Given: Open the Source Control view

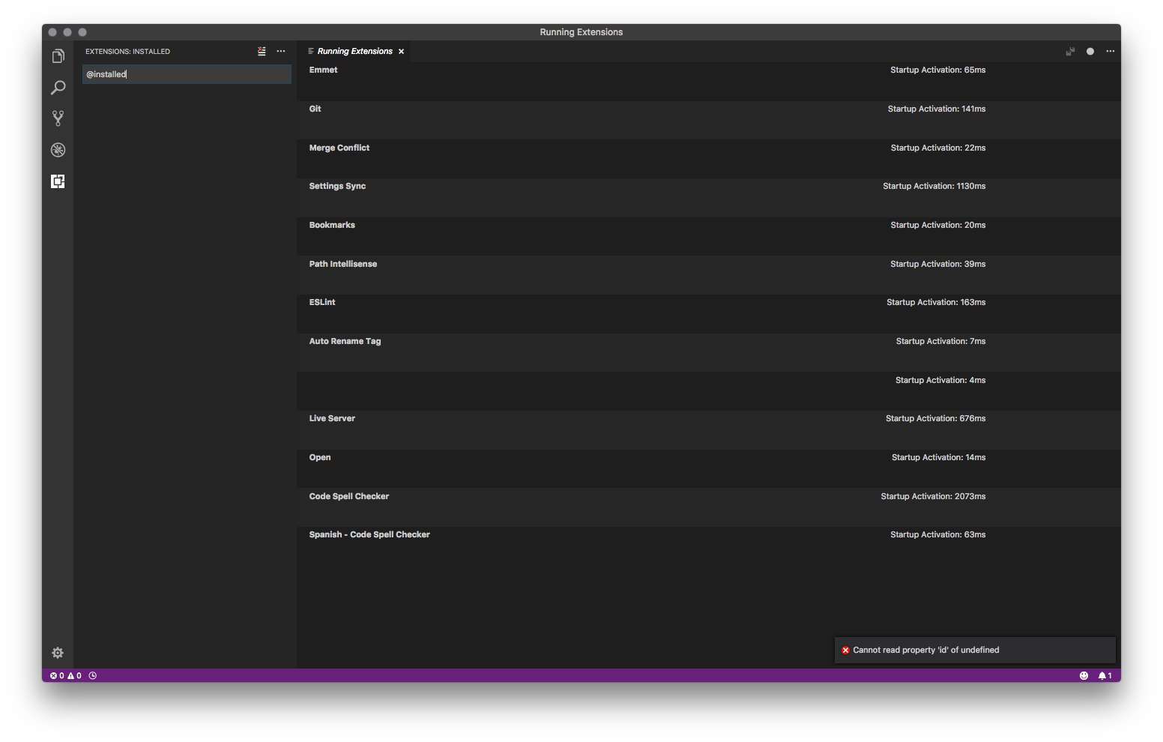Looking at the screenshot, I should click(x=58, y=118).
